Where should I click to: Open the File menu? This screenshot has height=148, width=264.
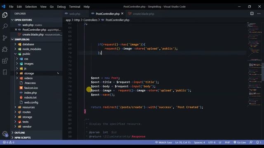[x=11, y=7]
